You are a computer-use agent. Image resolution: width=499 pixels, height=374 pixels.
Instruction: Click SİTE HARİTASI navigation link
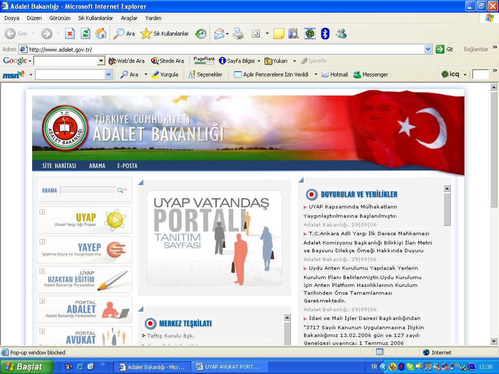(59, 166)
